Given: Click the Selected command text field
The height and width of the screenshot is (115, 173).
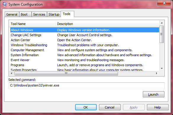Looking at the screenshot, I should tap(87, 86).
